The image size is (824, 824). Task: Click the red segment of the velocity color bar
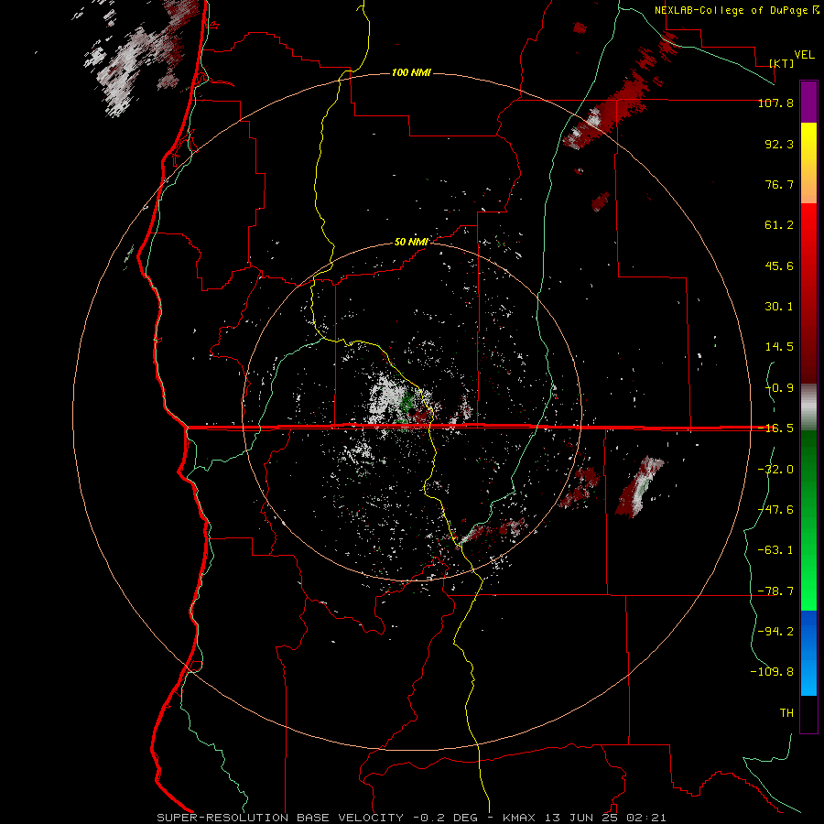pos(808,293)
